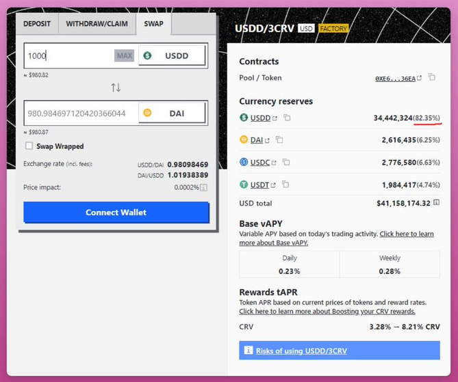Open the WITHDRAW/CLAIM tab
This screenshot has width=458, height=382.
click(x=97, y=24)
